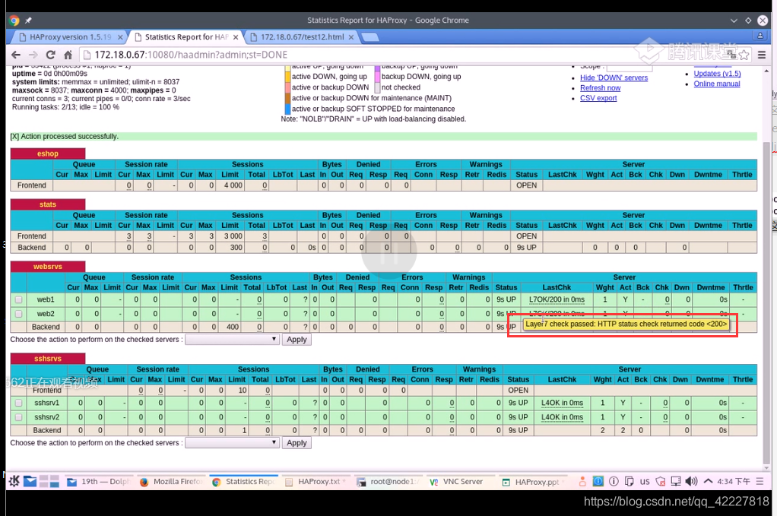Close the 172.18.0.67/test12.html tab

point(350,37)
